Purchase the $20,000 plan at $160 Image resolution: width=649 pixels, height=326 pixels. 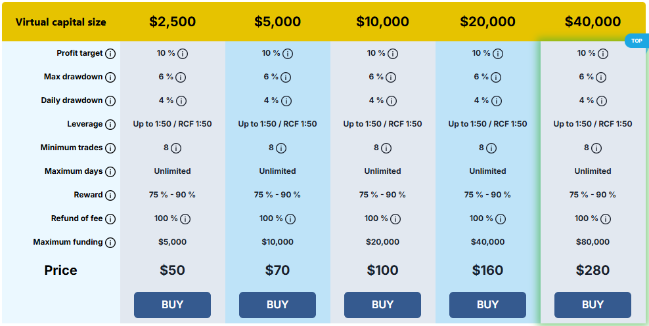(x=487, y=305)
